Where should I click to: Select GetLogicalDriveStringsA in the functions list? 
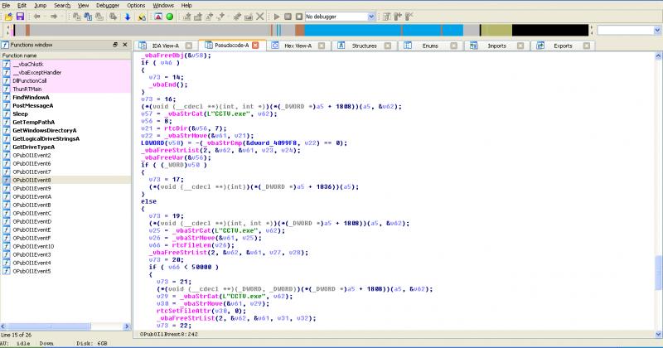click(x=65, y=138)
